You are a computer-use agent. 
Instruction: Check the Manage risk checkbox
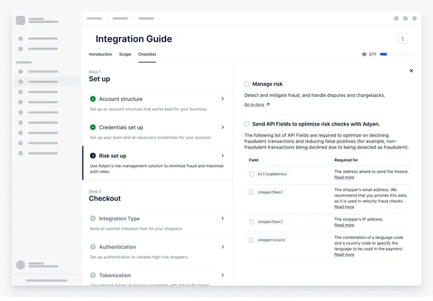click(246, 84)
